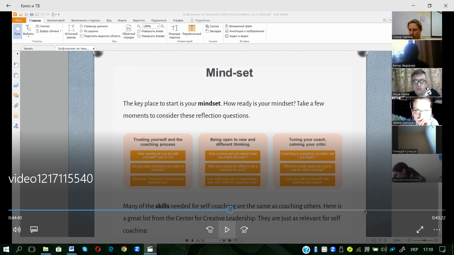Image resolution: width=454 pixels, height=255 pixels.
Task: Zoom in with the plus magnifier
Action: [163, 26]
